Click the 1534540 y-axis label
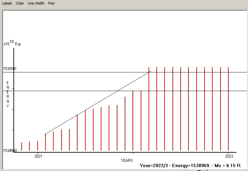The width and height of the screenshot is (248, 171). 10,151
